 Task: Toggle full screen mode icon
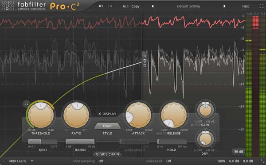coord(262,6)
